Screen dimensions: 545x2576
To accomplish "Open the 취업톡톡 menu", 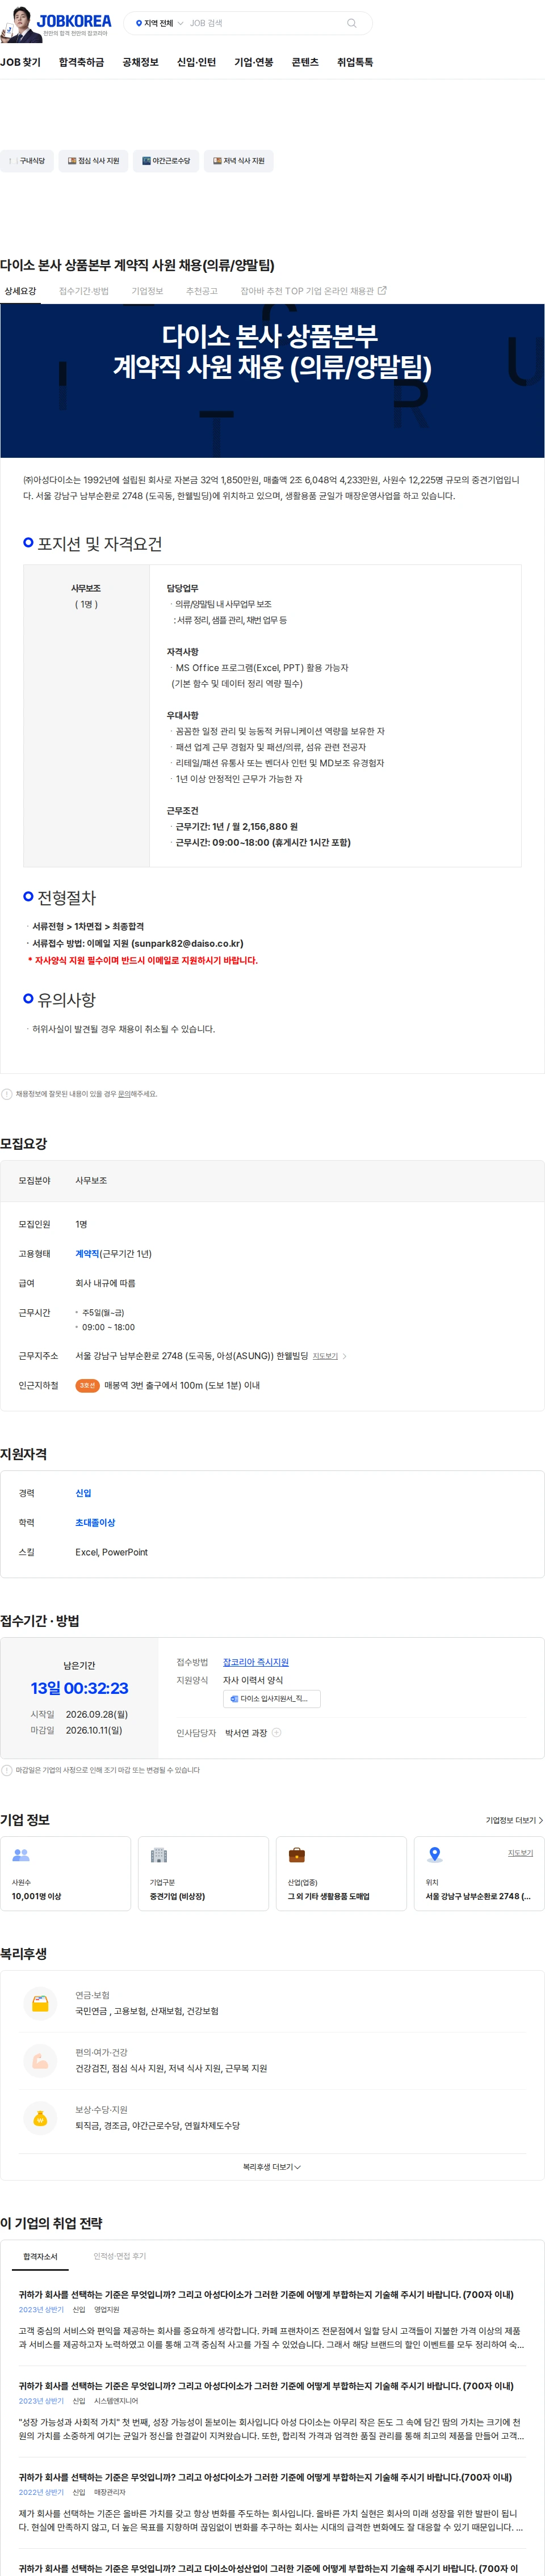I will [x=355, y=62].
